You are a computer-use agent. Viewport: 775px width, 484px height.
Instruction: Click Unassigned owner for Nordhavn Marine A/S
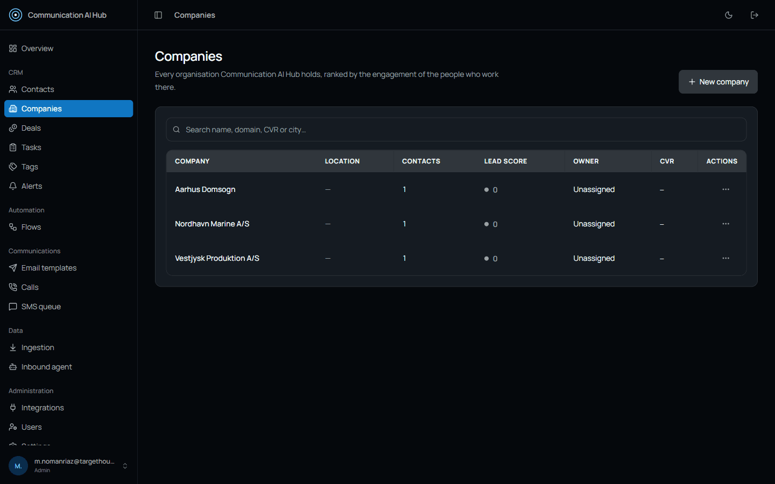click(594, 224)
